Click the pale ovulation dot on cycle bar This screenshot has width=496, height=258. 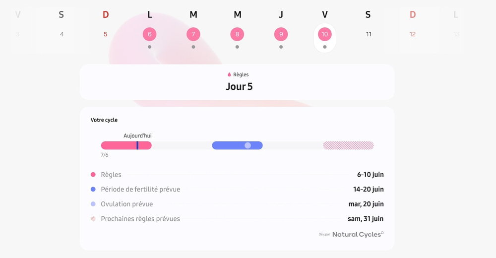(248, 145)
